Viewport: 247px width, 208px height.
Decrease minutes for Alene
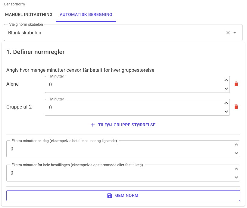click(226, 89)
